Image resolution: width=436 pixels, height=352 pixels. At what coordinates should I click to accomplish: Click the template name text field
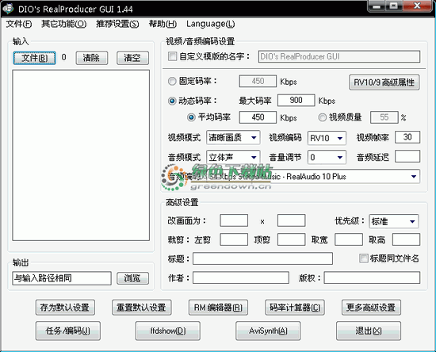[x=339, y=57]
